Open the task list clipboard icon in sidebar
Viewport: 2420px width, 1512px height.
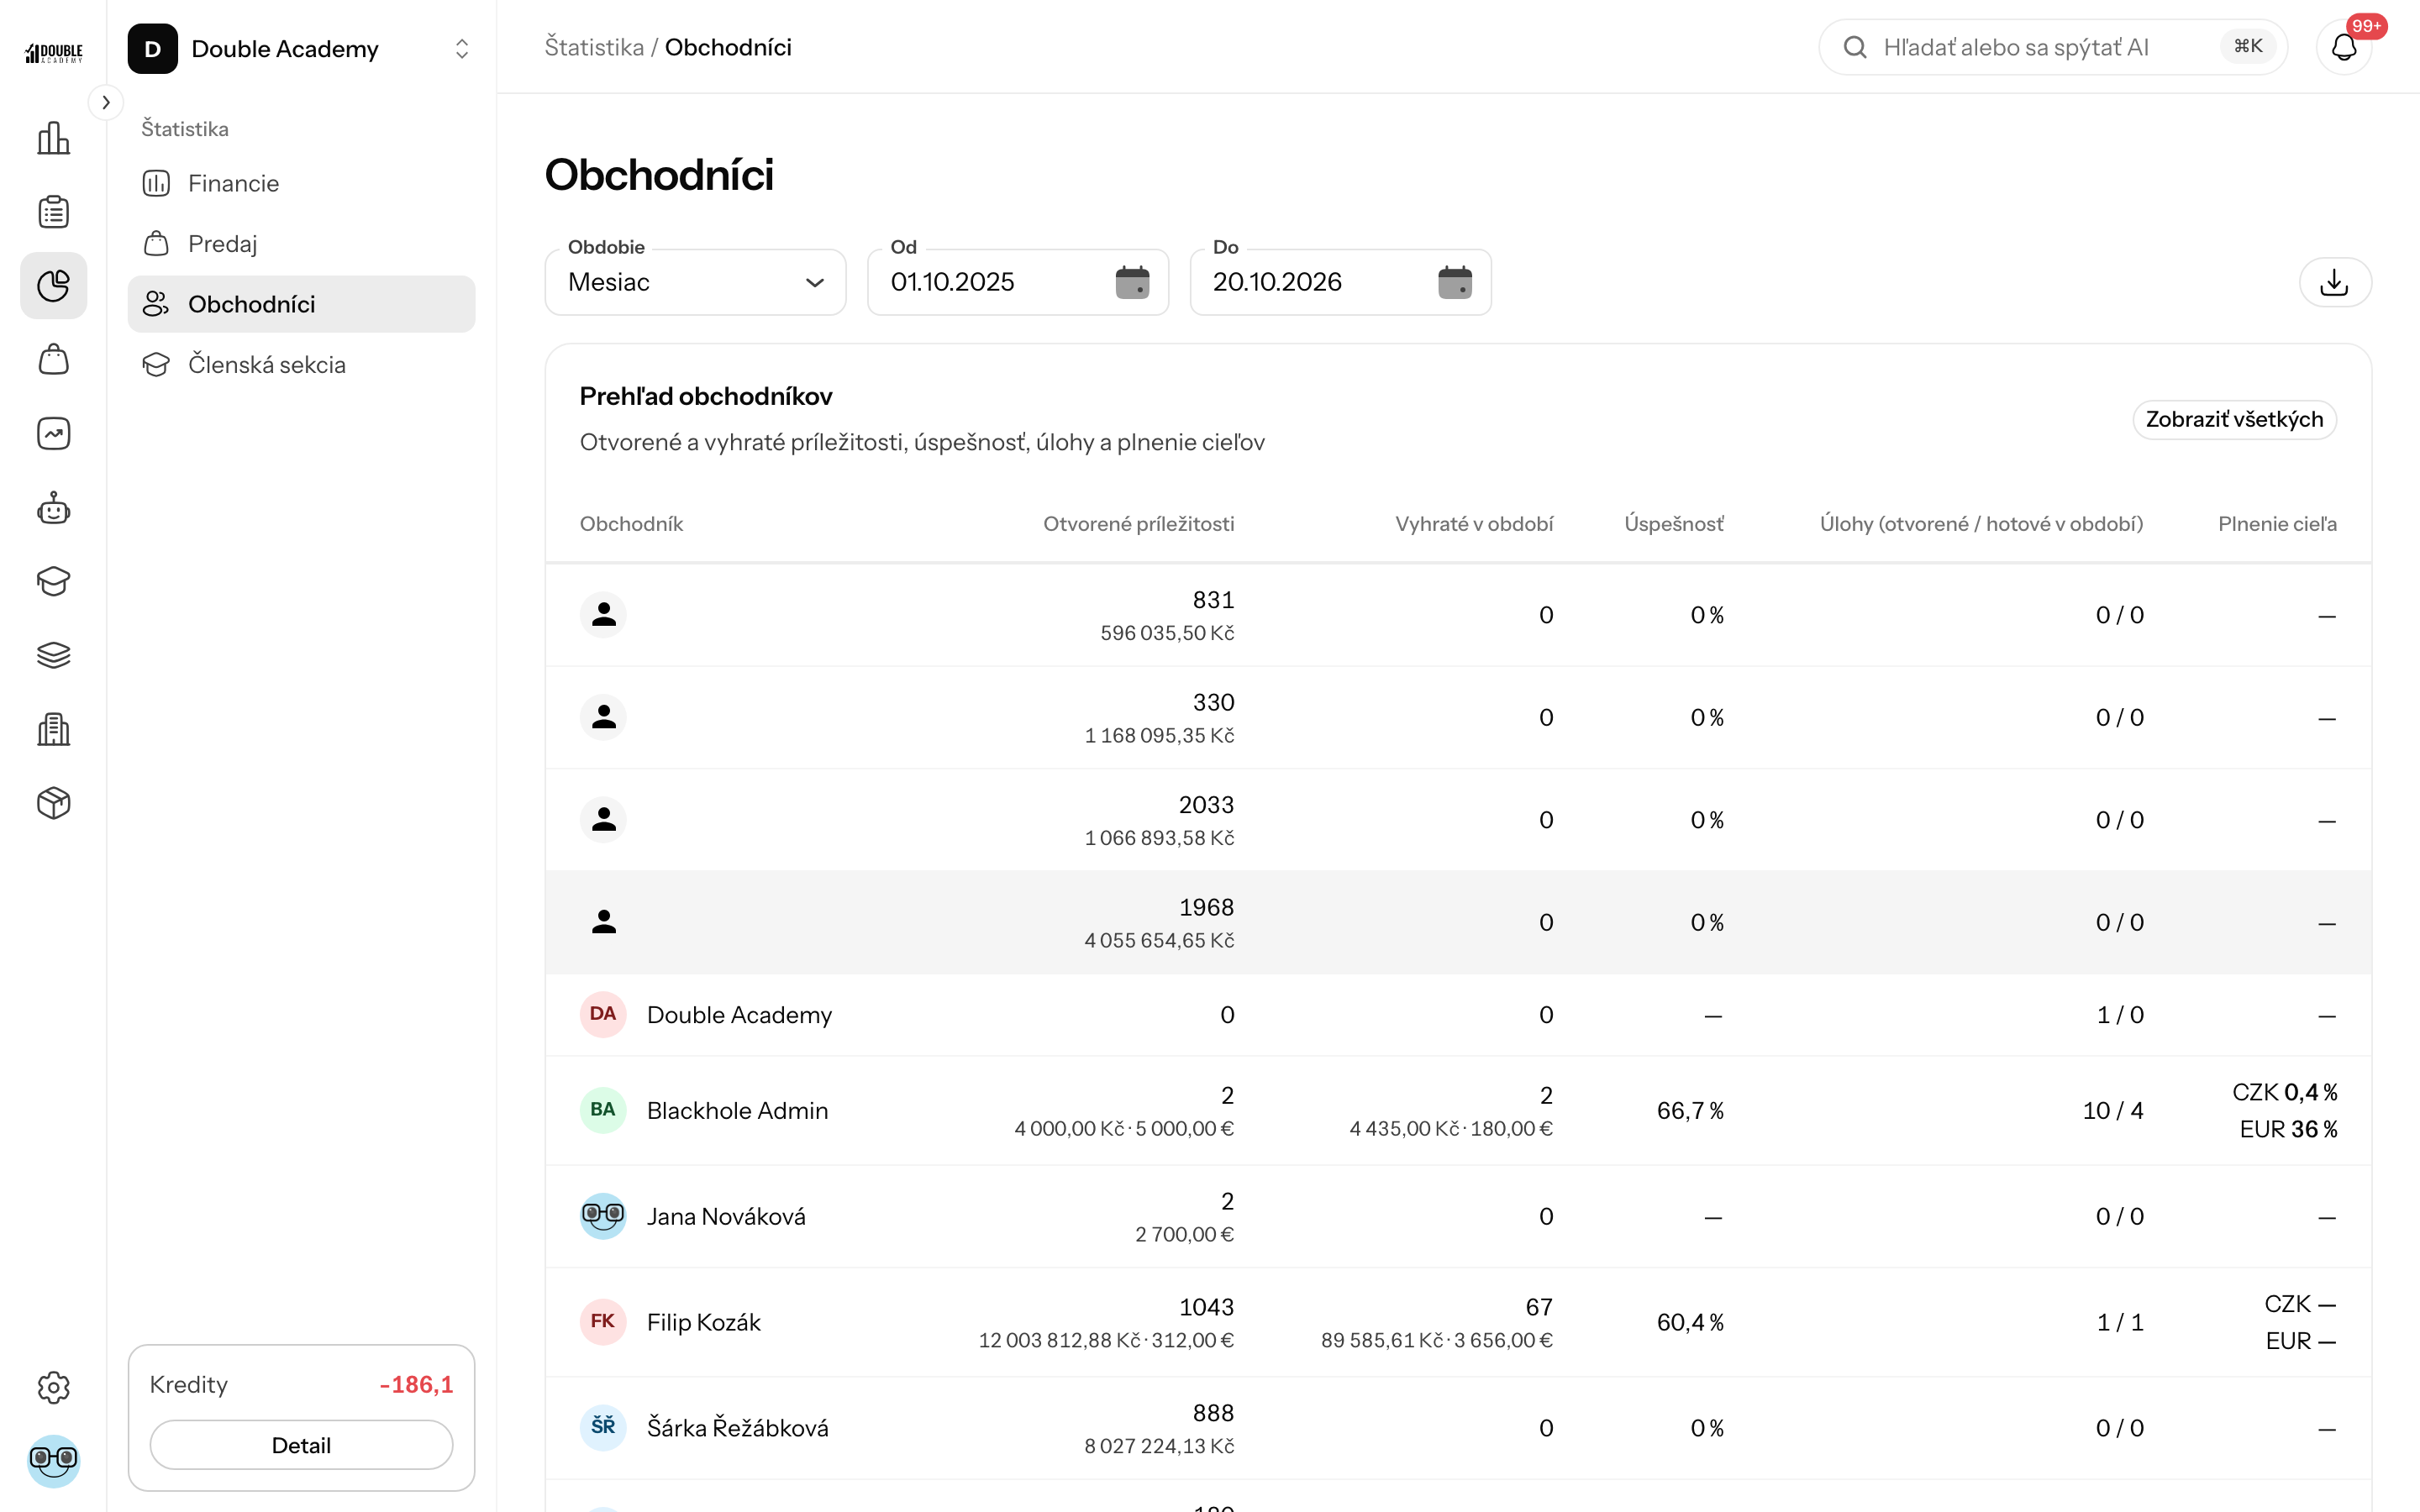click(x=53, y=212)
